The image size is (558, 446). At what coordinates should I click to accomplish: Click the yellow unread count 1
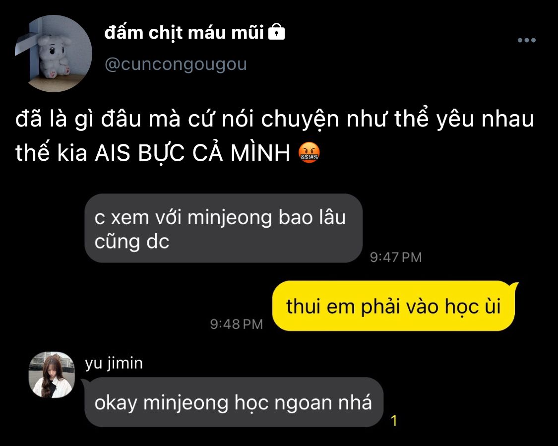coord(394,421)
